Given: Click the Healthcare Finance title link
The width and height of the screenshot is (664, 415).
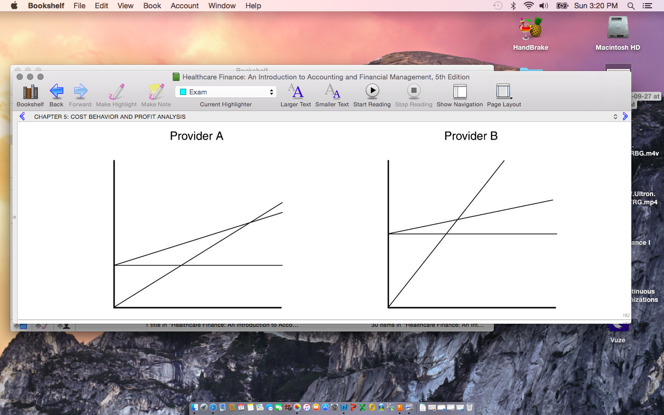Looking at the screenshot, I should tap(323, 77).
